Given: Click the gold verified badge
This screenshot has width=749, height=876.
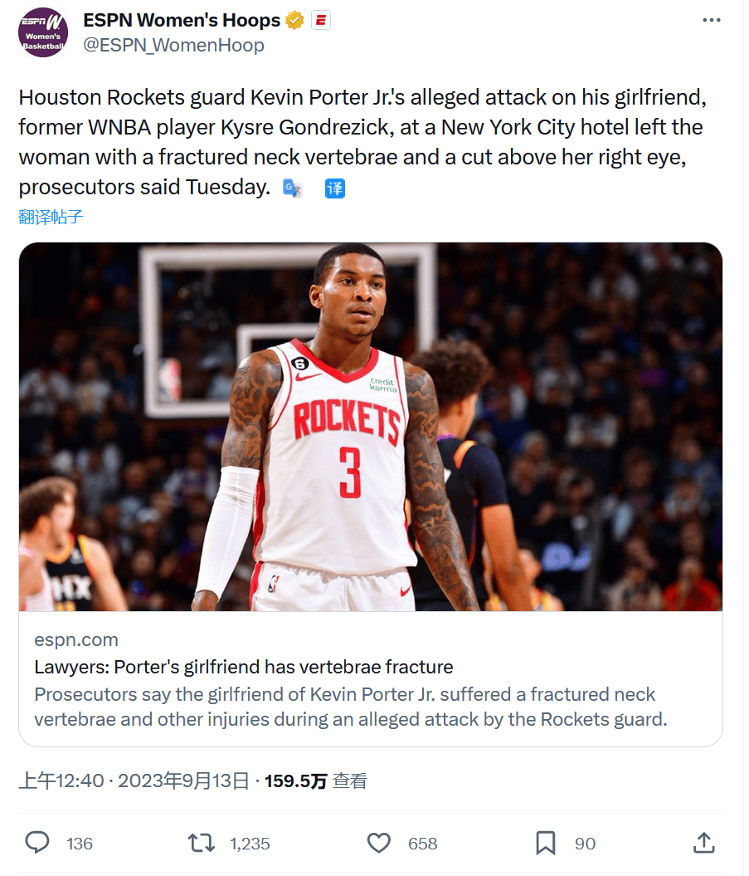Looking at the screenshot, I should (294, 21).
